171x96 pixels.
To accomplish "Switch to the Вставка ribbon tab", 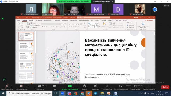I will tap(31, 20).
